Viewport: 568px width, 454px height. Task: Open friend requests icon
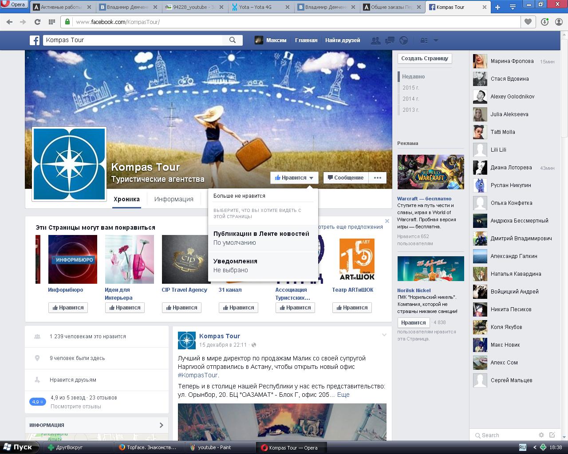click(375, 40)
